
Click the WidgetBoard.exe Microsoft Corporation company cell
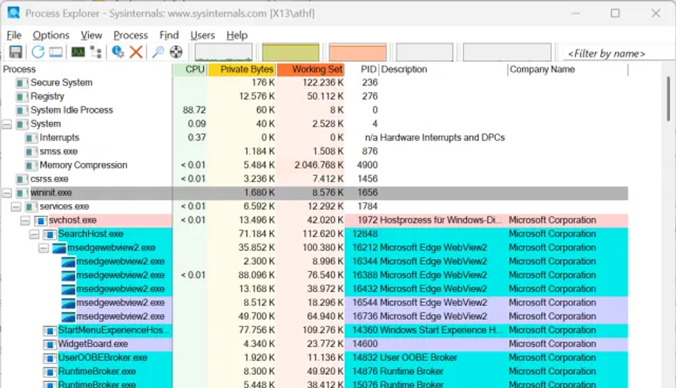pyautogui.click(x=552, y=344)
